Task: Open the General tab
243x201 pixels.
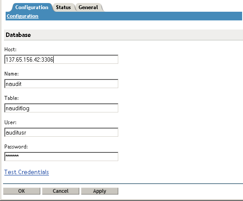Action: (x=88, y=7)
